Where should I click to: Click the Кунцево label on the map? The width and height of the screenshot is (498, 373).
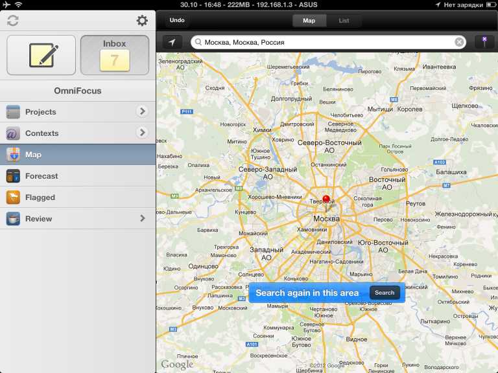click(246, 212)
